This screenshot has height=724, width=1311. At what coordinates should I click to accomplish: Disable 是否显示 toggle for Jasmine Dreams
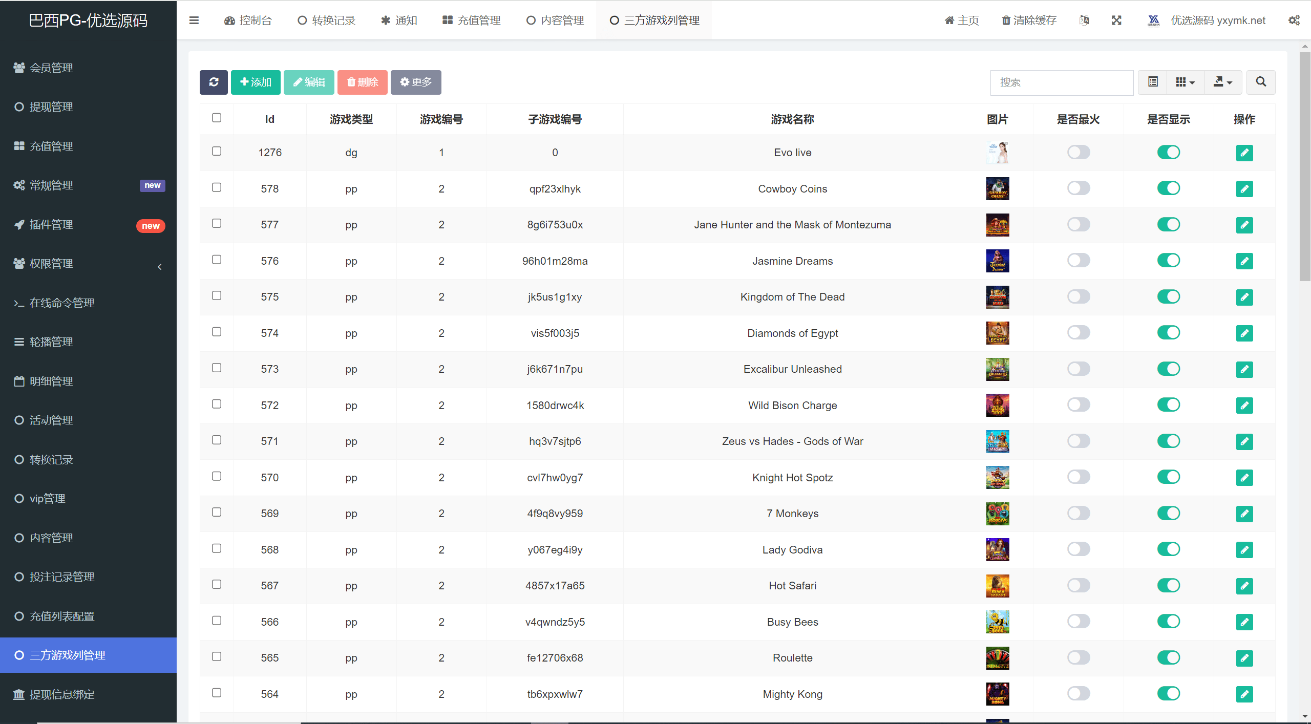click(1168, 261)
